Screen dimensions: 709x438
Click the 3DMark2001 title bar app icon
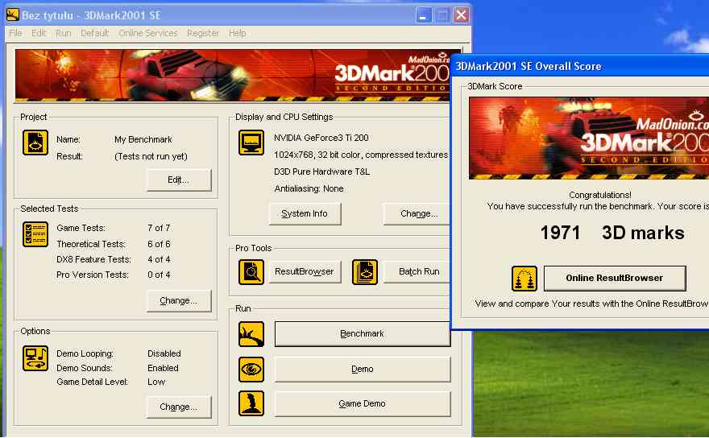tap(13, 15)
